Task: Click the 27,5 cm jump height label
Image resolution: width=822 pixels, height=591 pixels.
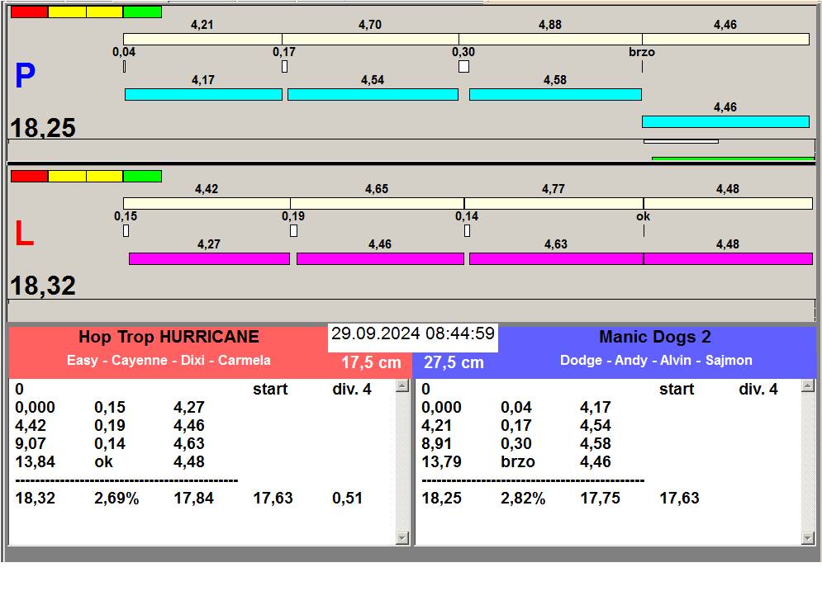Action: coord(454,362)
